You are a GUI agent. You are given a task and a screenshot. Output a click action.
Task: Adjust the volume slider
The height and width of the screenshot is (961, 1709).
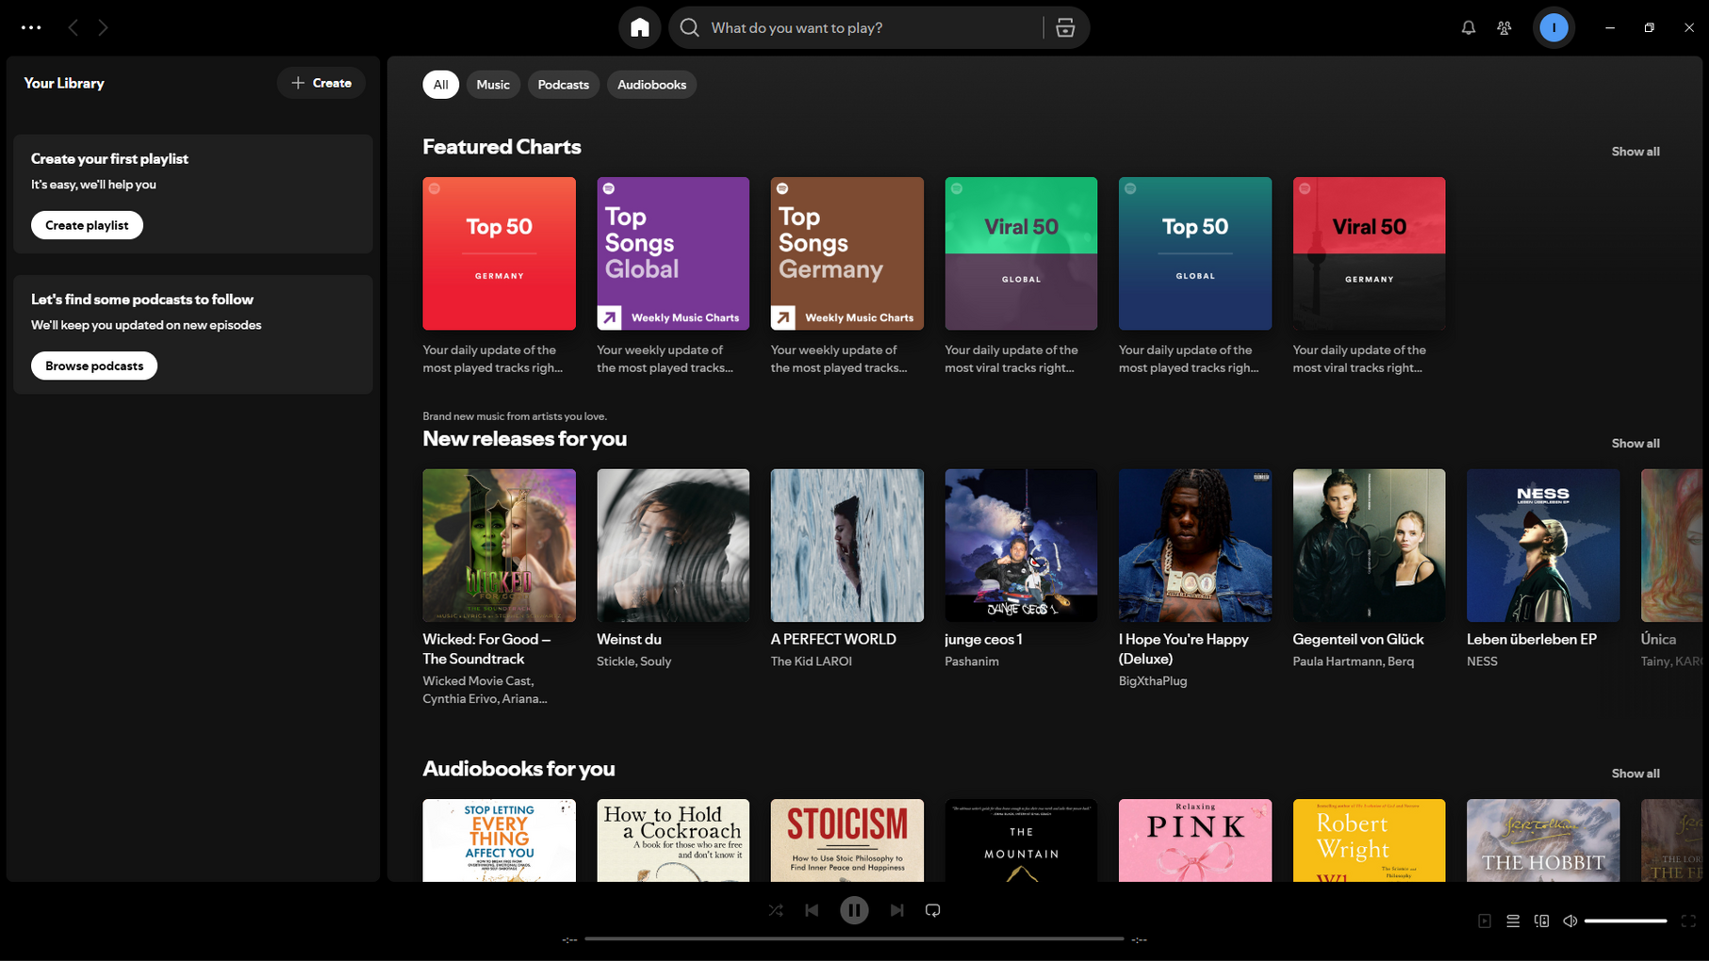click(1625, 920)
